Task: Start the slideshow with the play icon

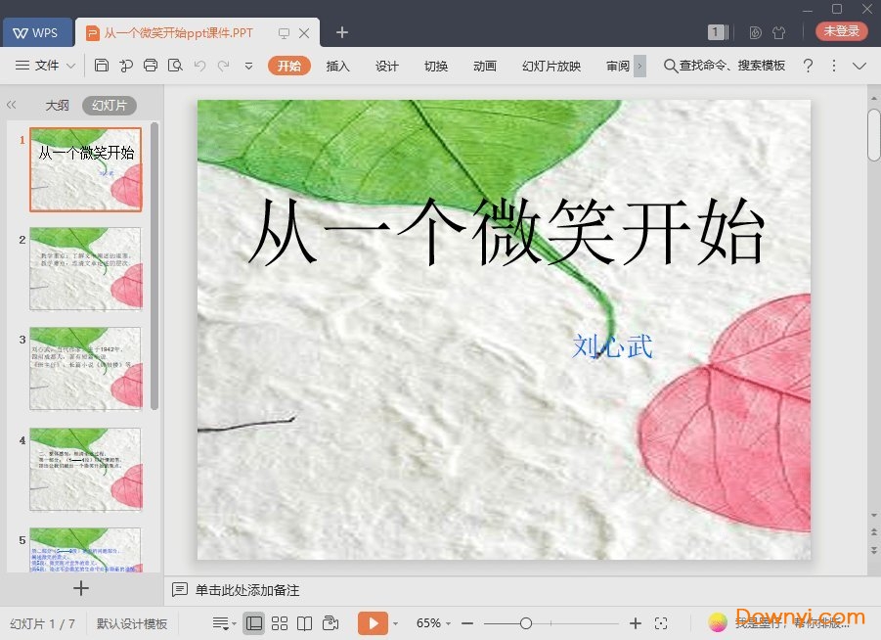Action: [x=374, y=622]
